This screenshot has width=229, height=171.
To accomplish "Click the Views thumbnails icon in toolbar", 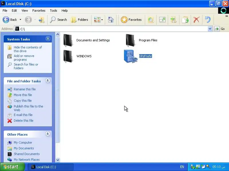I will [97, 20].
